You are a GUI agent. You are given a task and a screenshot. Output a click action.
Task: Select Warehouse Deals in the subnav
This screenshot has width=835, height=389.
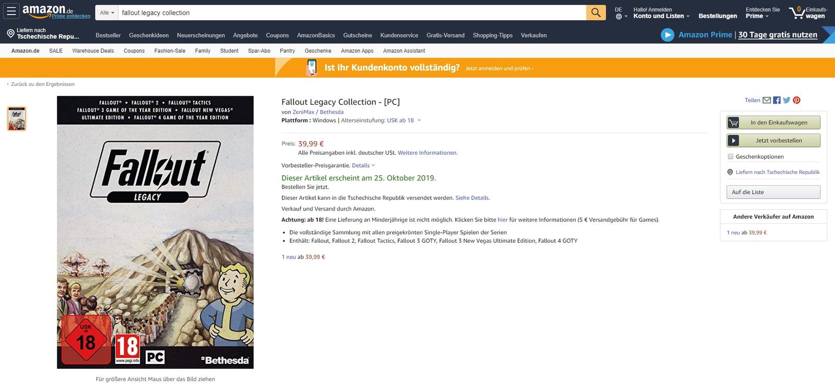pyautogui.click(x=93, y=51)
